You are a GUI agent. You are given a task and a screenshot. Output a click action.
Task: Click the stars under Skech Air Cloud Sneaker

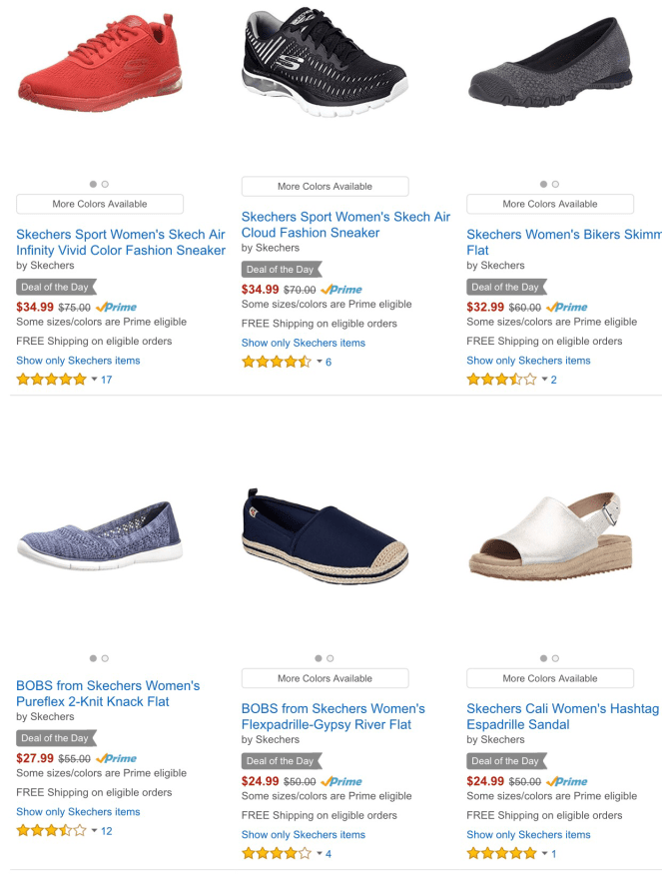coord(277,362)
